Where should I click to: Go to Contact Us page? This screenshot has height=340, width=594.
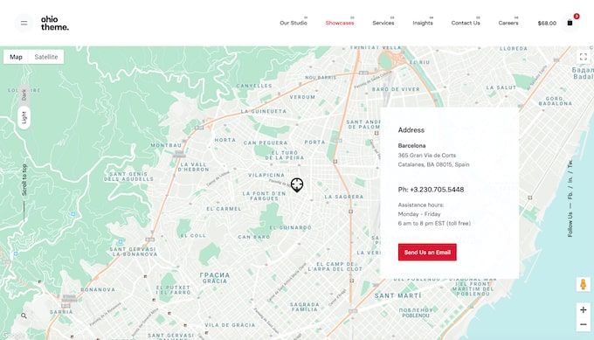pos(466,23)
